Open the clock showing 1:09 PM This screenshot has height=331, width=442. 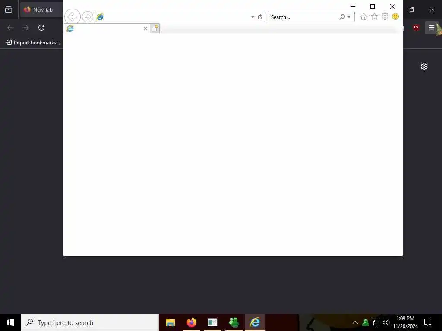[405, 322]
